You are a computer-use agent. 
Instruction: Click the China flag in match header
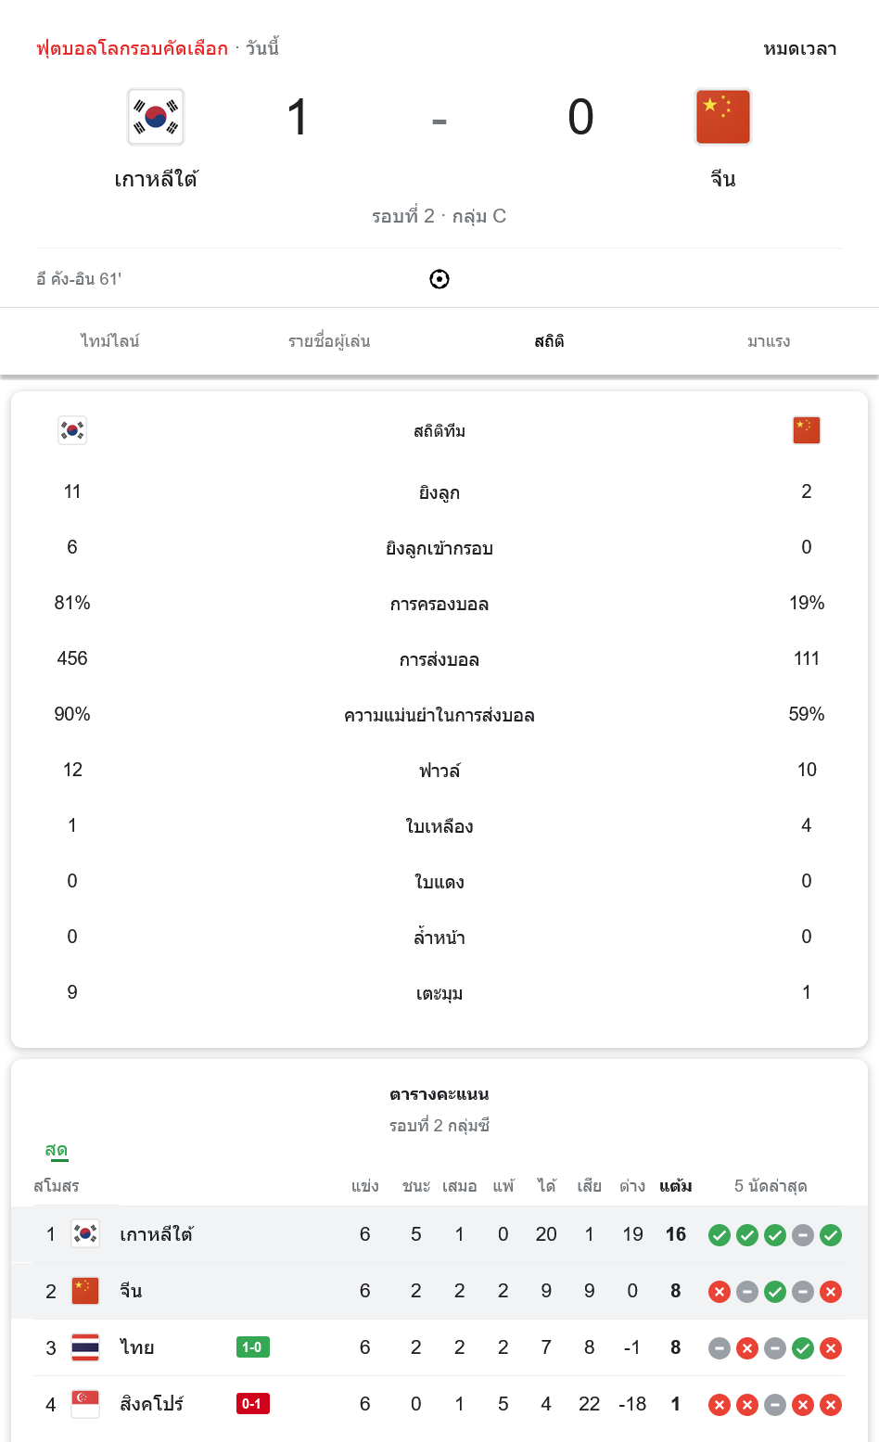722,117
